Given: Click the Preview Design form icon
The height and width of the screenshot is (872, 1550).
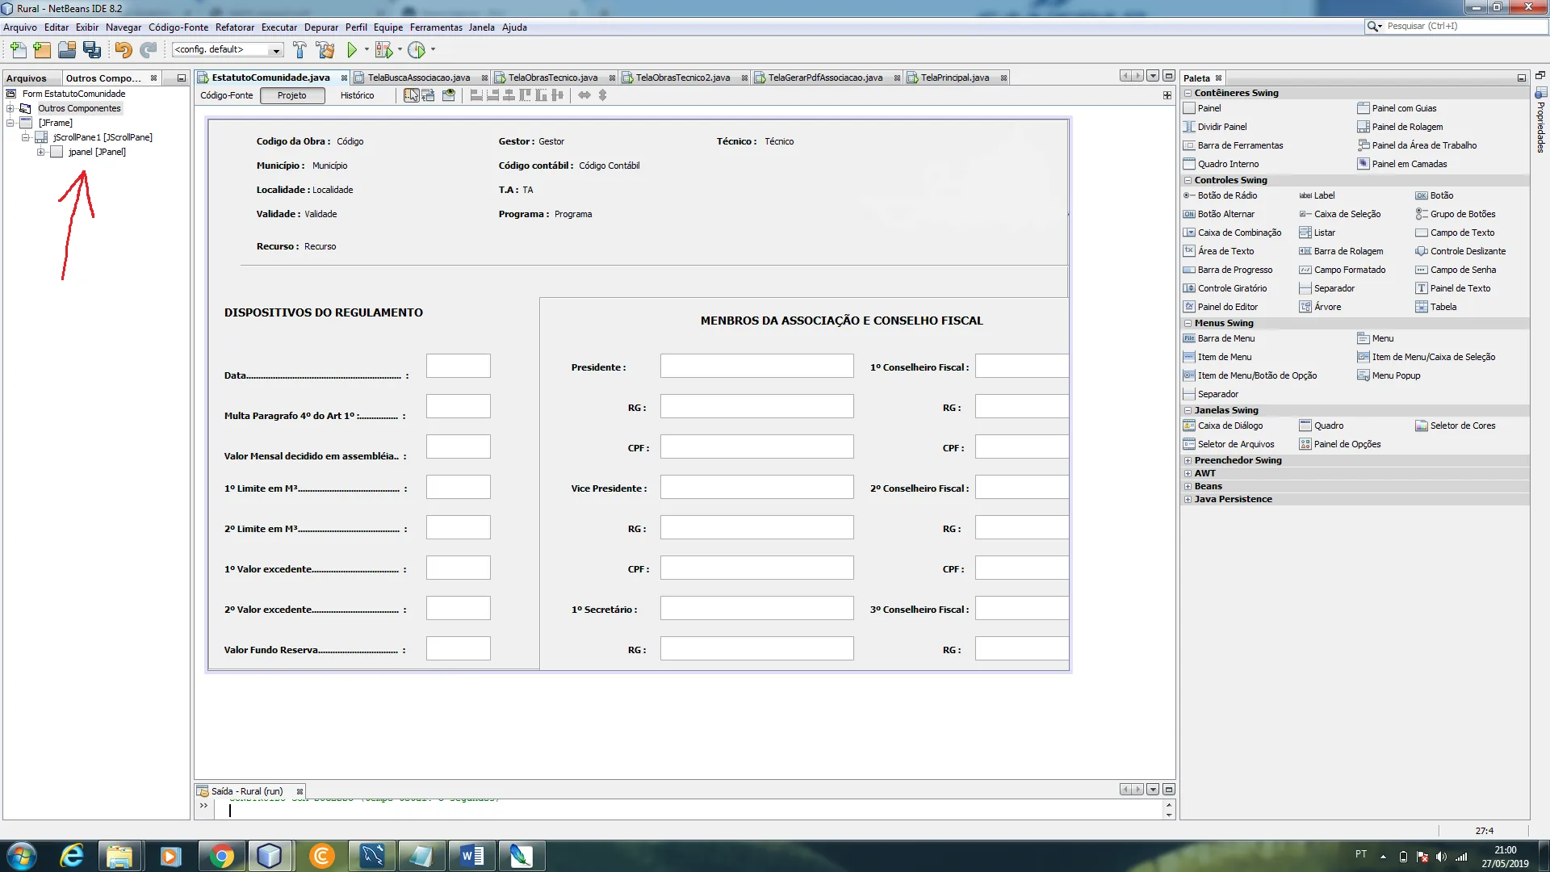Looking at the screenshot, I should [449, 95].
